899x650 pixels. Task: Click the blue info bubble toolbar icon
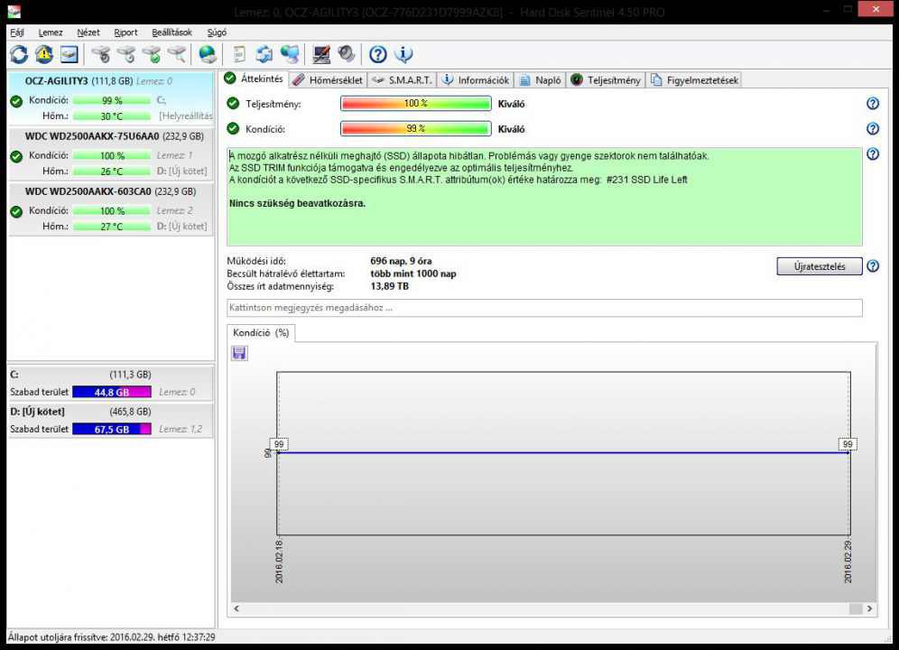tap(403, 54)
